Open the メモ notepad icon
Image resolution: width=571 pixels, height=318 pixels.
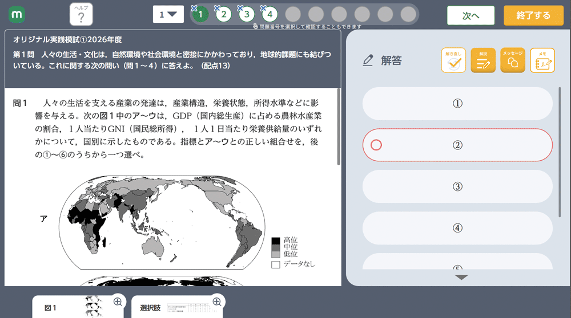click(x=542, y=60)
